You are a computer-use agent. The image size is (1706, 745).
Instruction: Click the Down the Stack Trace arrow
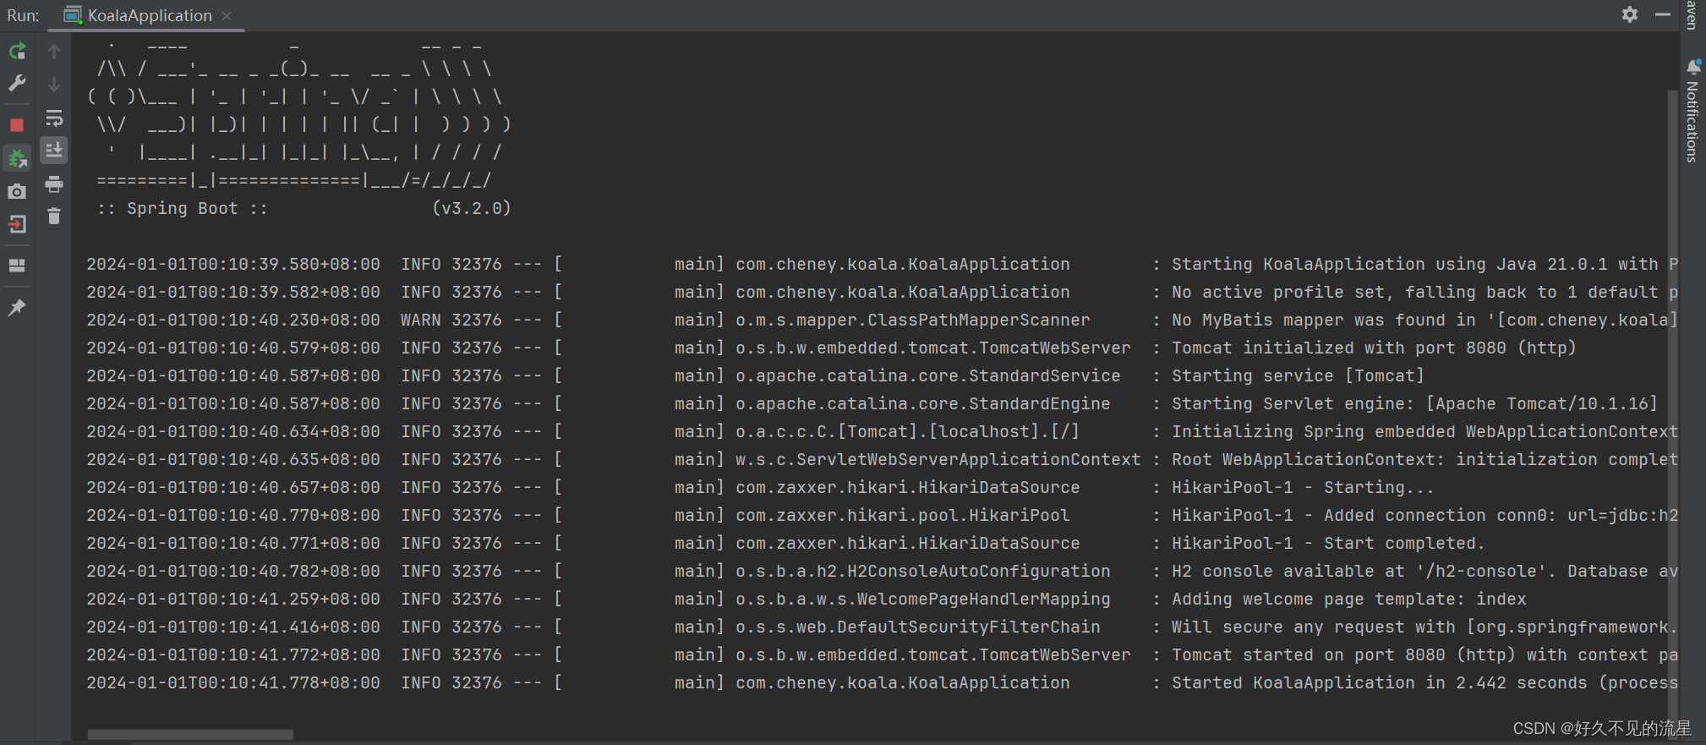coord(54,85)
